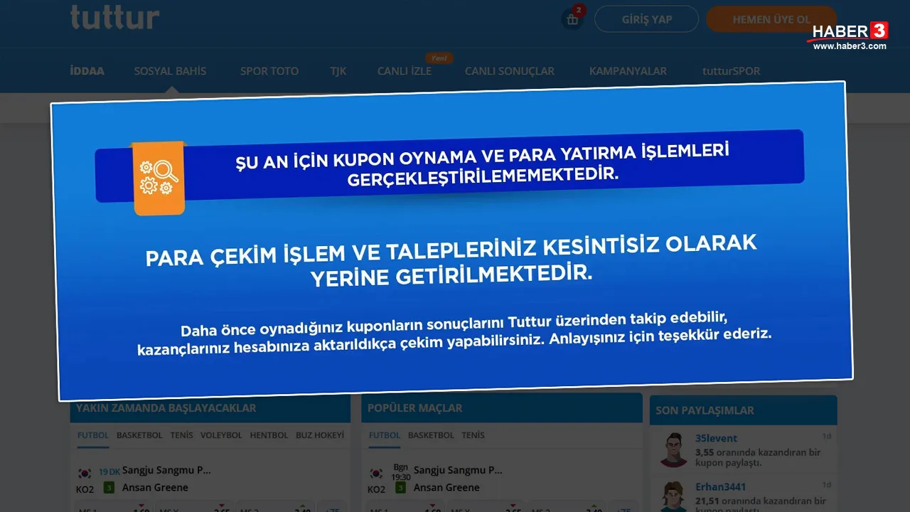The height and width of the screenshot is (512, 910).
Task: Open the 35levent username link
Action: tap(716, 439)
